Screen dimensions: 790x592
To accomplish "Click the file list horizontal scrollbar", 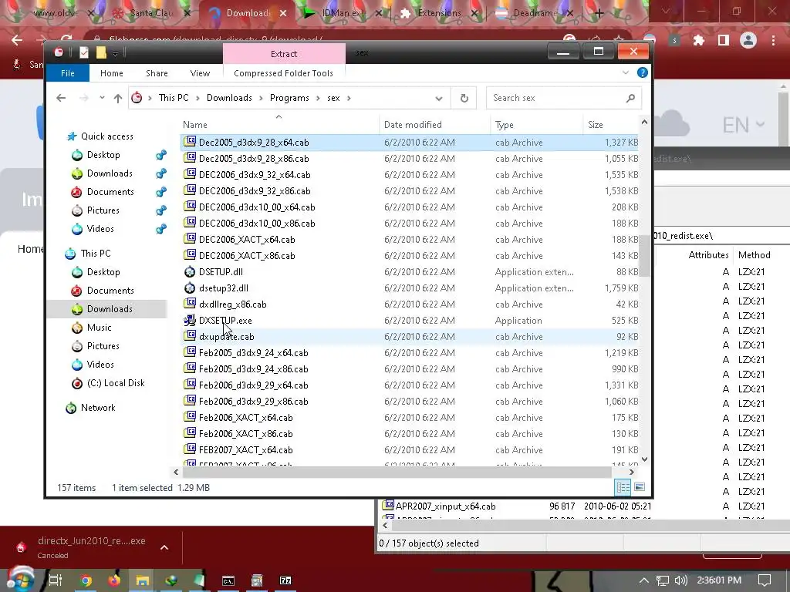I will 397,473.
